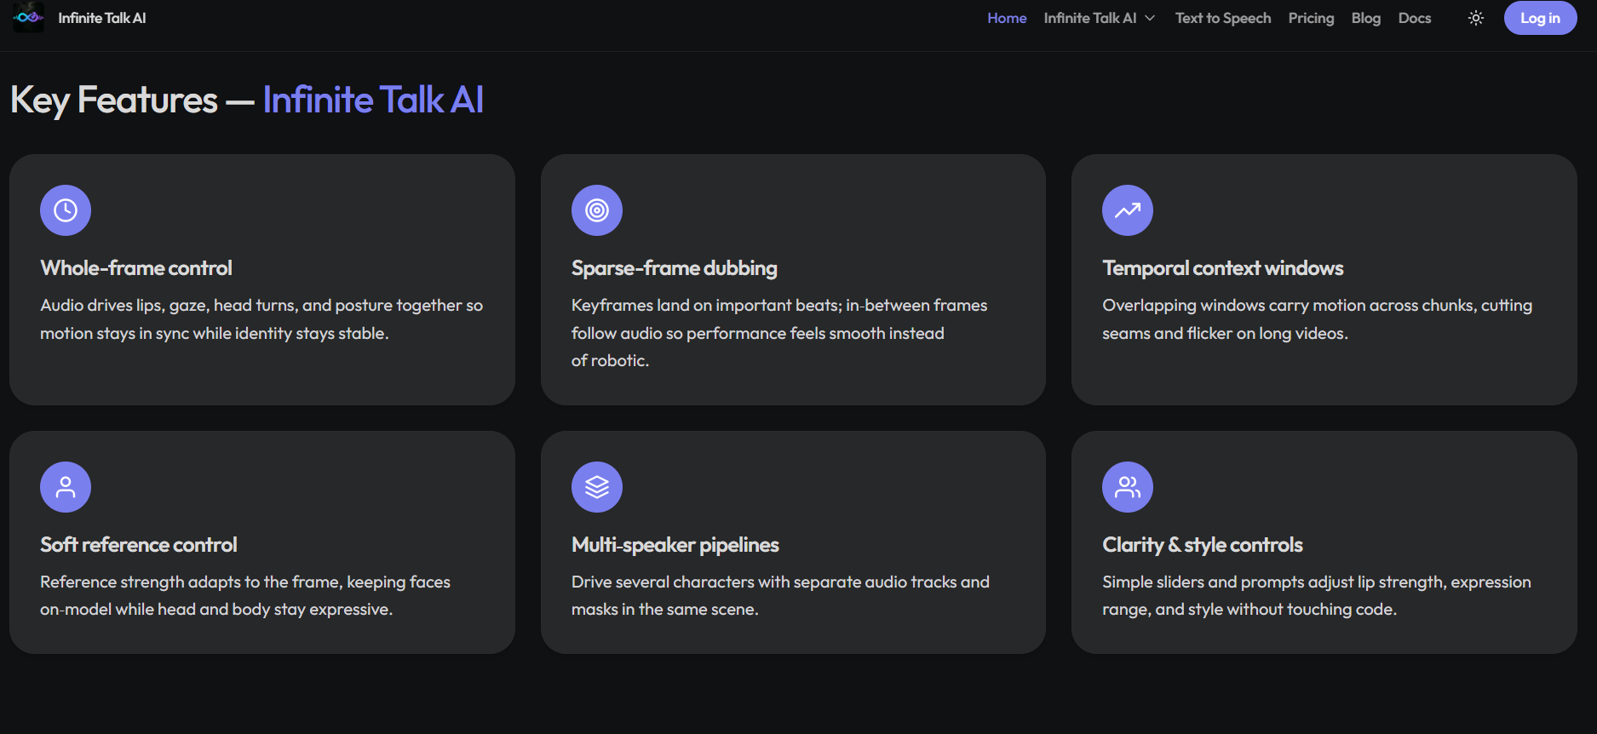Click the Infinite Talk AI logo icon

[x=28, y=17]
